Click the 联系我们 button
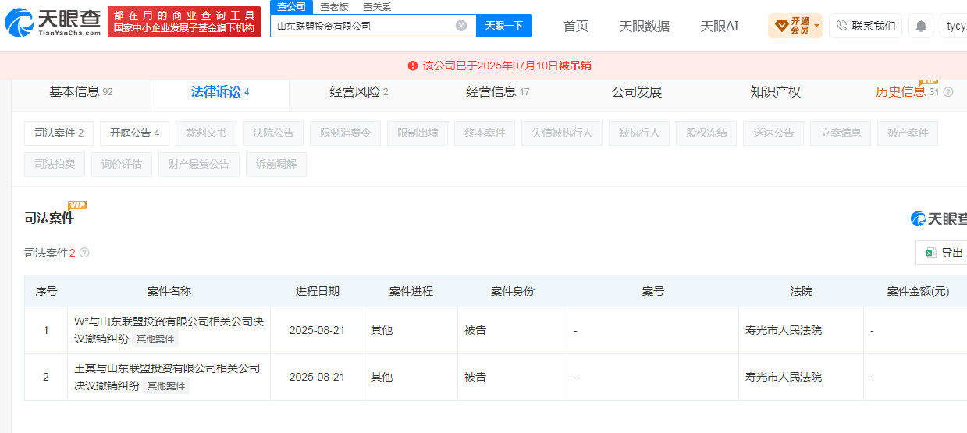 (x=865, y=26)
